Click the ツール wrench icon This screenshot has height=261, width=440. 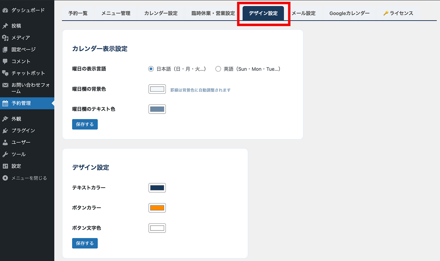pos(5,154)
